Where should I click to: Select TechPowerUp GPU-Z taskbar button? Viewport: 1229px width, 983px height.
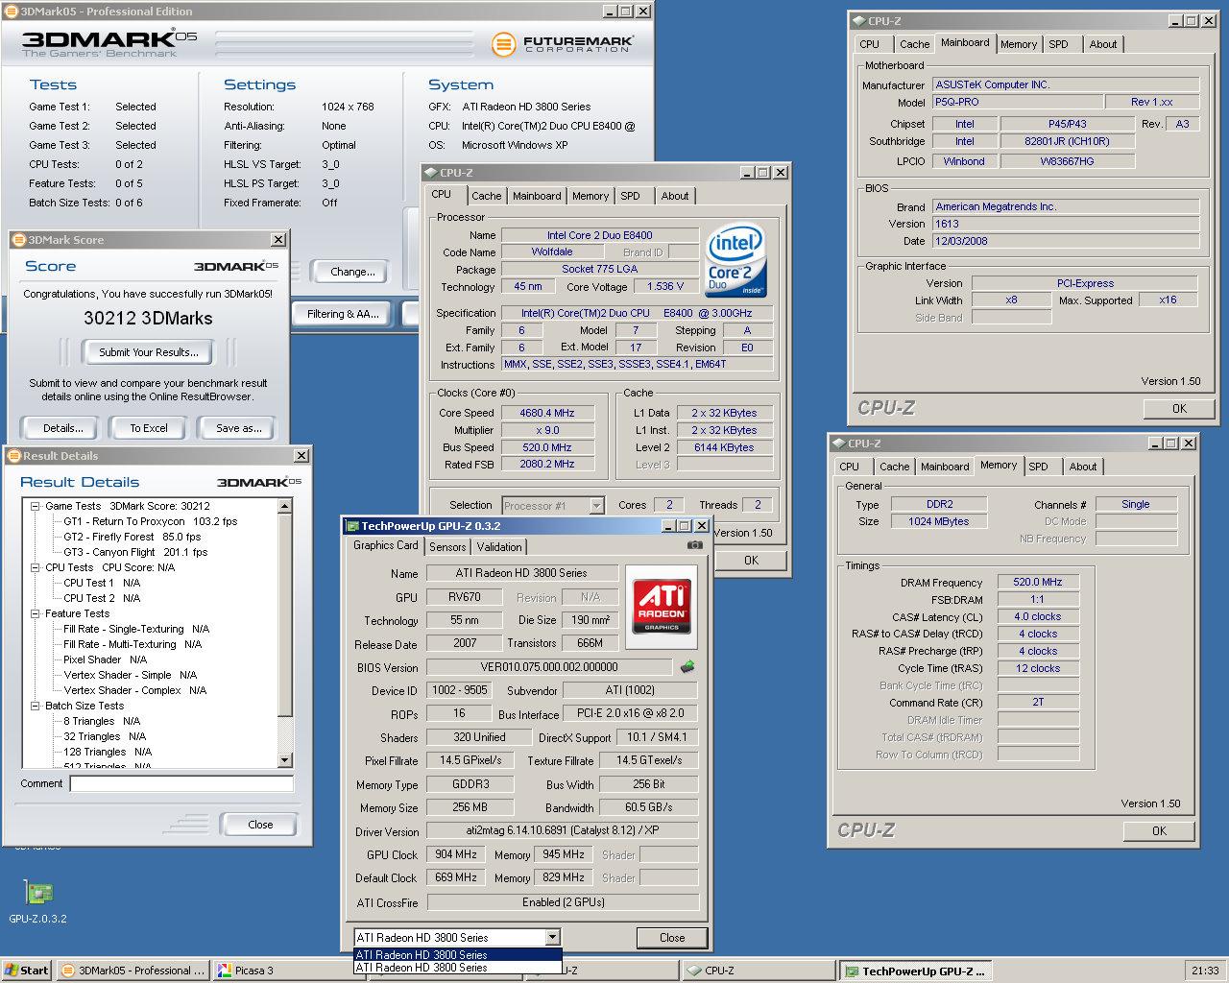pyautogui.click(x=917, y=971)
